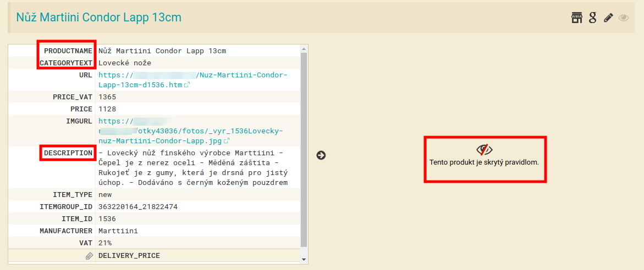Click the Google 'g' icon in header
The image size is (644, 270).
pyautogui.click(x=592, y=18)
